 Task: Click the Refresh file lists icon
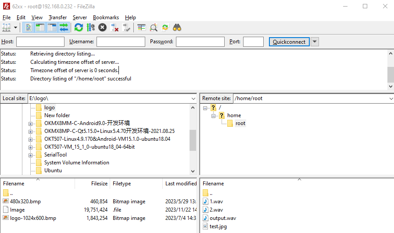pos(79,28)
